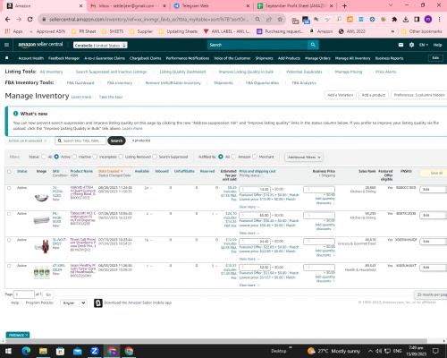Select the drink mix product row checkbox

9,240
